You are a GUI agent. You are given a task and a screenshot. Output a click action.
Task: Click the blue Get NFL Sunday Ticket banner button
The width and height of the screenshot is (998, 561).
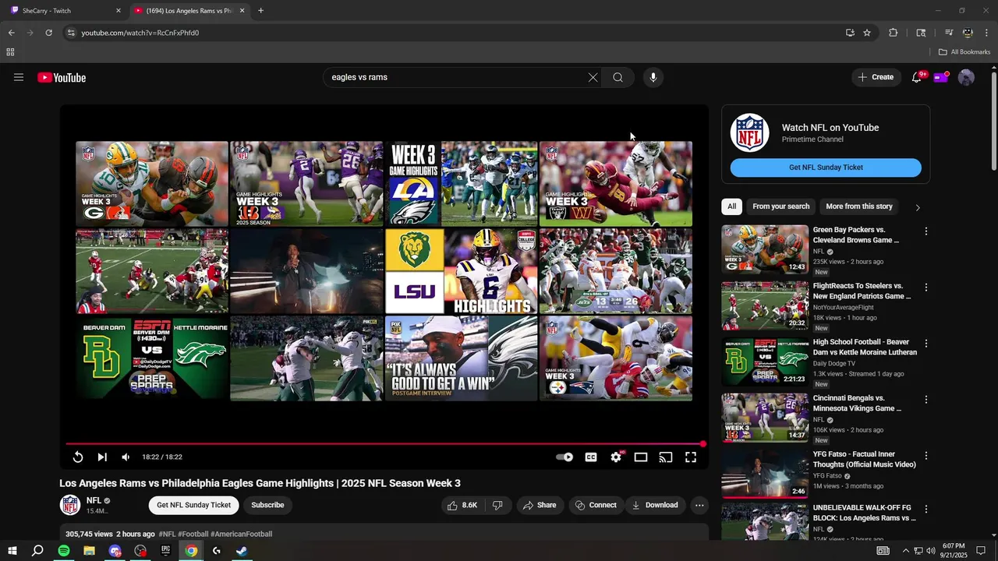pos(826,168)
